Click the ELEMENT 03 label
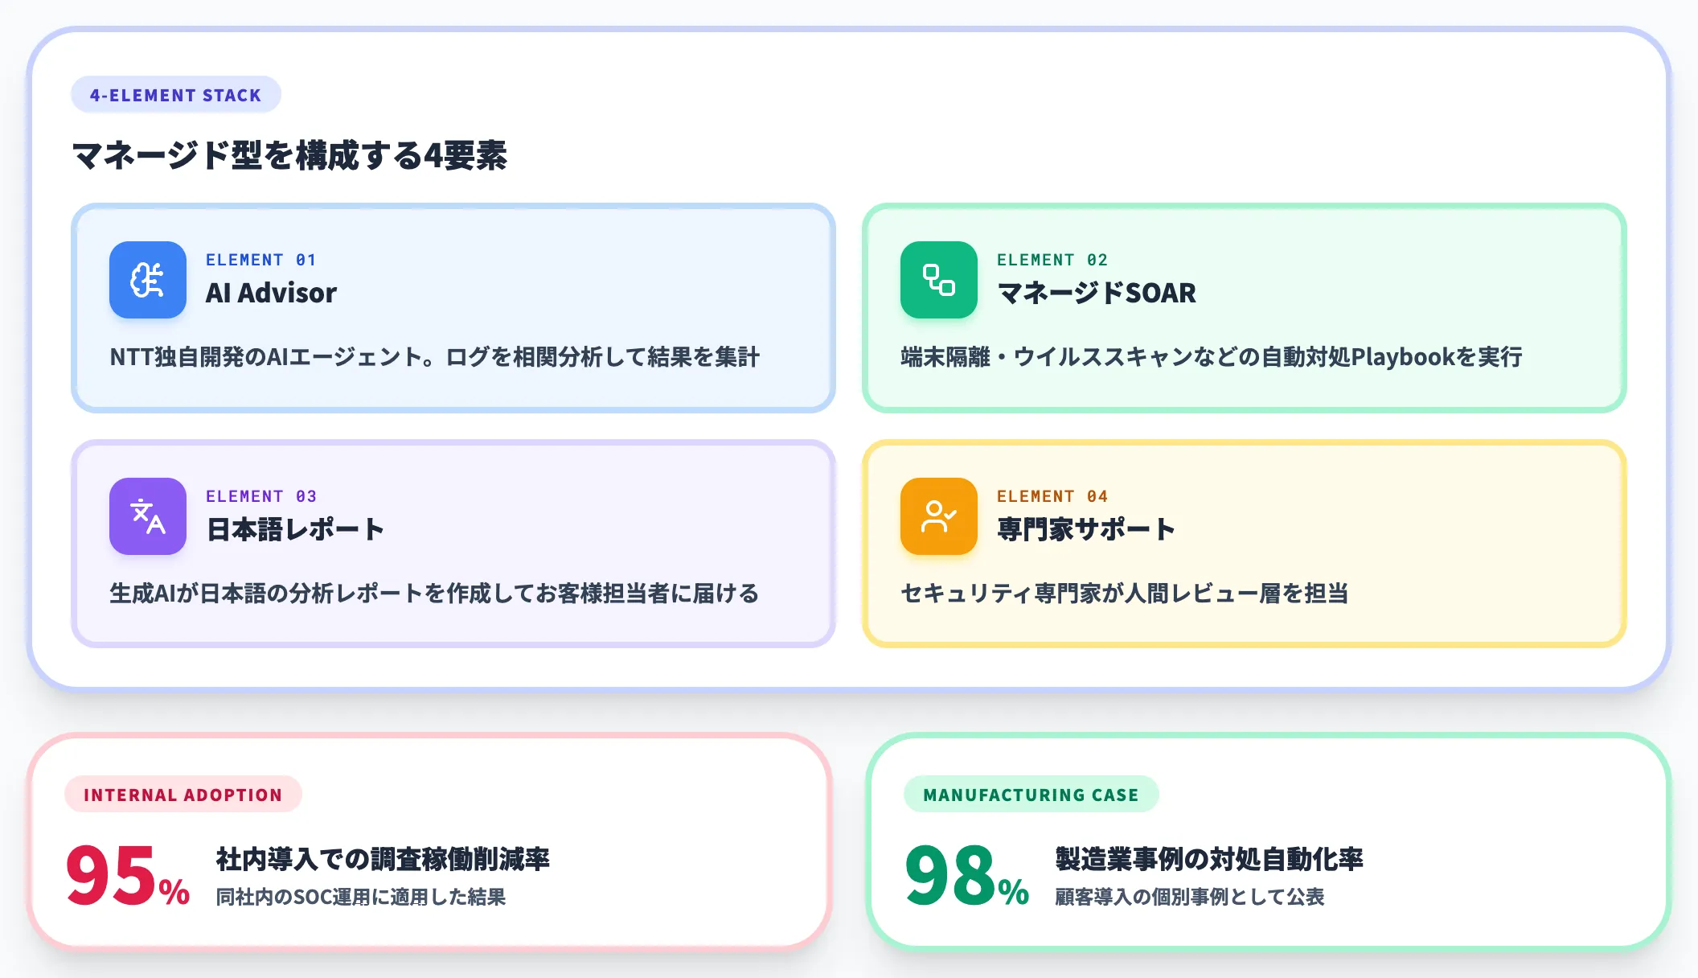1698x978 pixels. 261,496
